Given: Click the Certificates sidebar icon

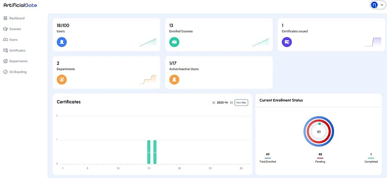Looking at the screenshot, I should (x=5, y=50).
